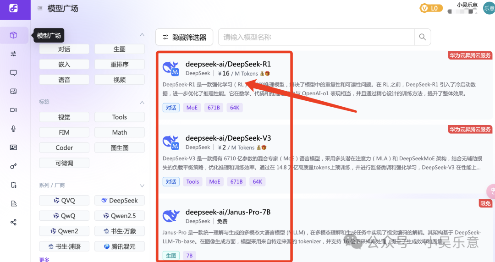Click the 7B tag on Janus-Pro-7B
495x262 pixels.
click(189, 256)
